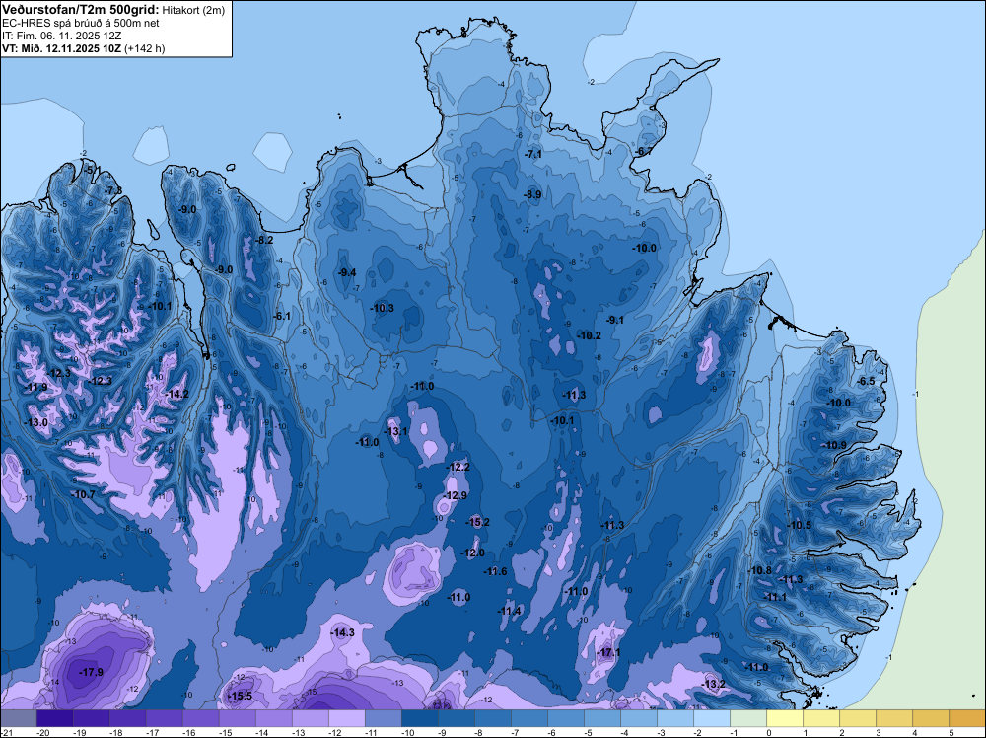Click the orange legend swatch labeled 5

coord(967,718)
